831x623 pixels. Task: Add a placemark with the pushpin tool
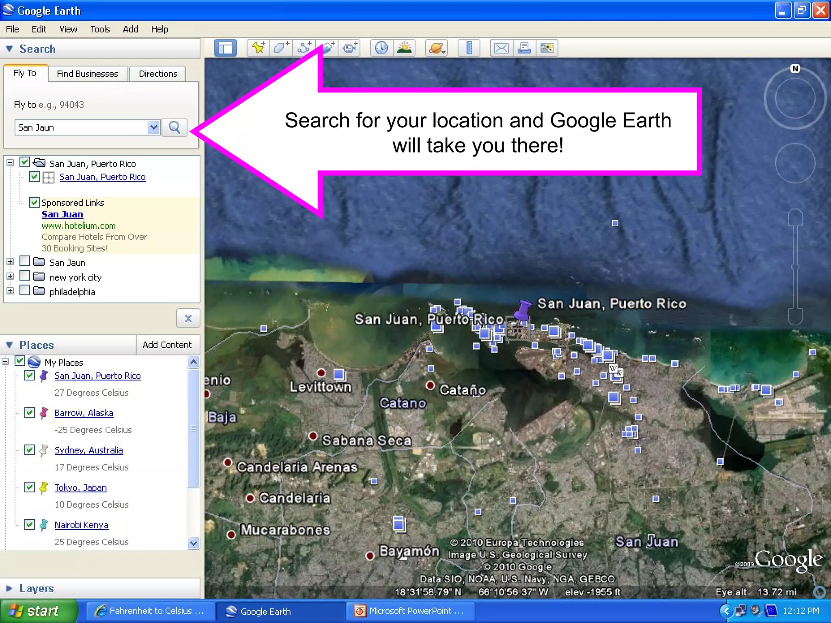coord(258,48)
